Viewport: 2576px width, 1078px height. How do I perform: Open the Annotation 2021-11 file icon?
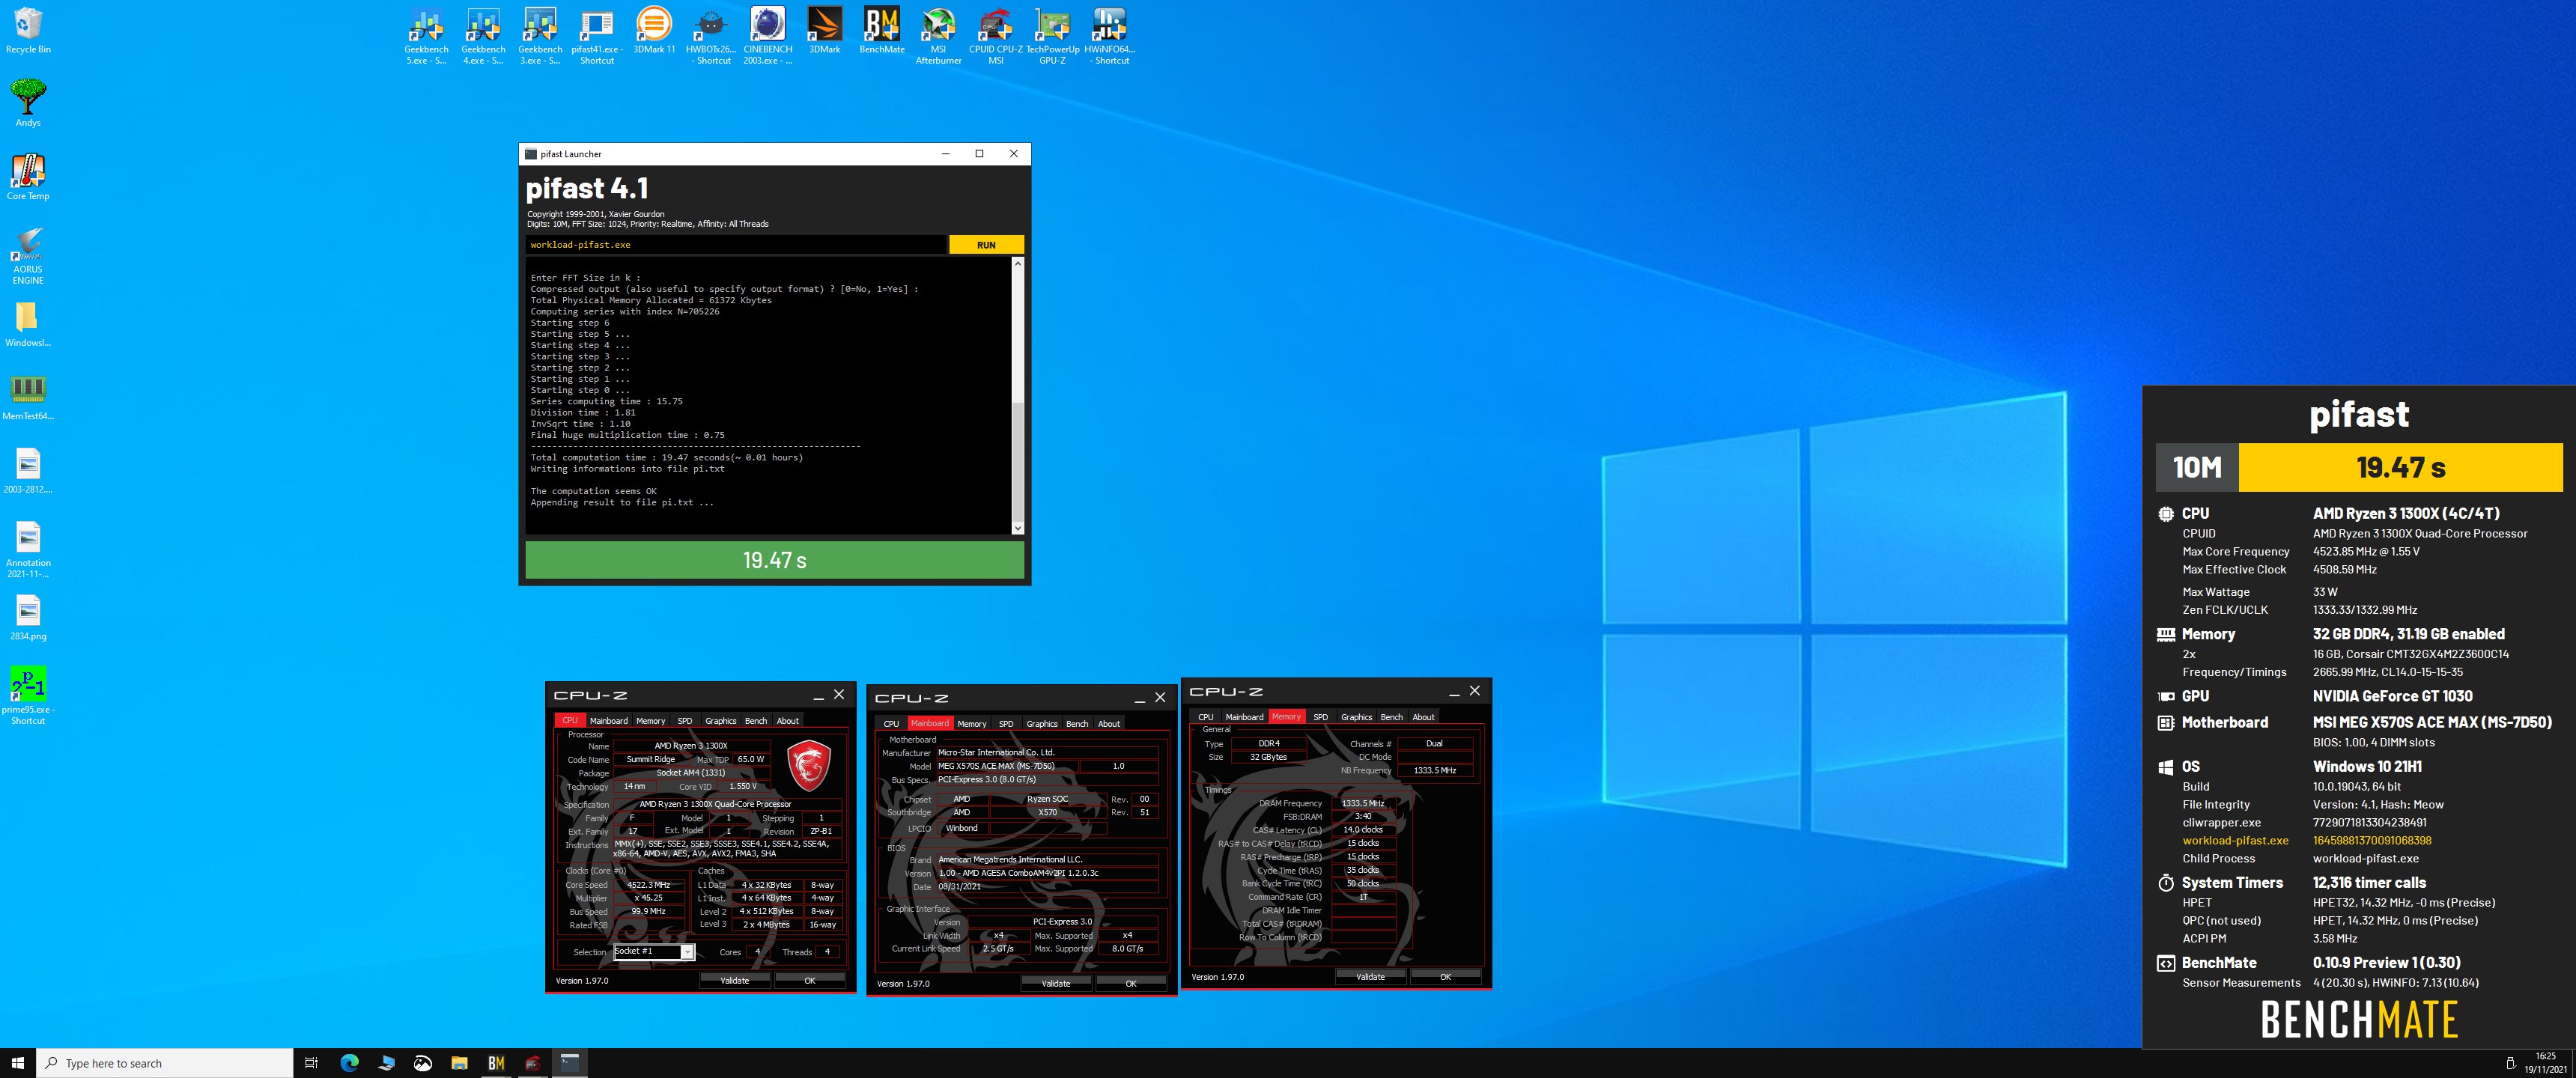pyautogui.click(x=28, y=549)
